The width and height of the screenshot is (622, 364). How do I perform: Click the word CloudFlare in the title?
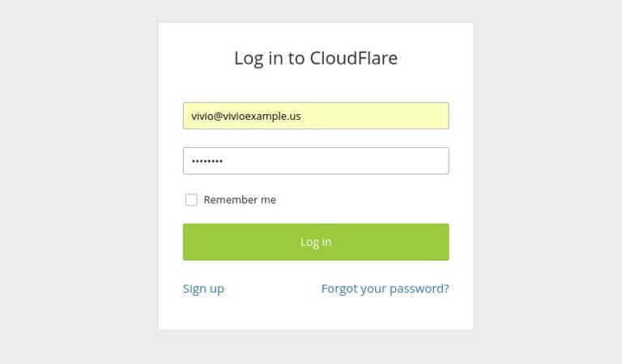click(354, 58)
